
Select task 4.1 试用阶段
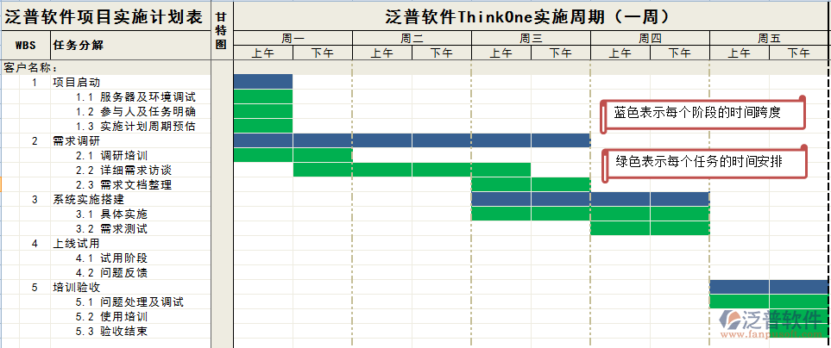pos(111,258)
